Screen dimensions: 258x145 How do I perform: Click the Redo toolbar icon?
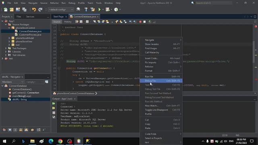(x=40, y=10)
